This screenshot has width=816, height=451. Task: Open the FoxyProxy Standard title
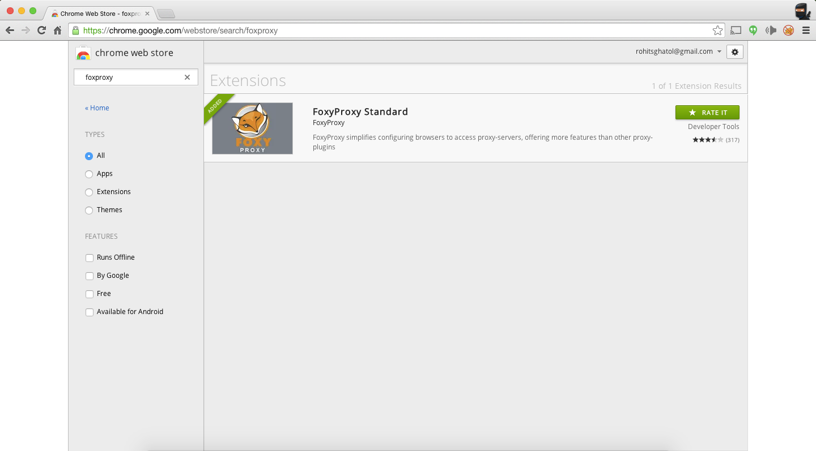(x=360, y=111)
